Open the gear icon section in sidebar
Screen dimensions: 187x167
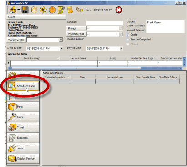pyautogui.click(x=23, y=75)
